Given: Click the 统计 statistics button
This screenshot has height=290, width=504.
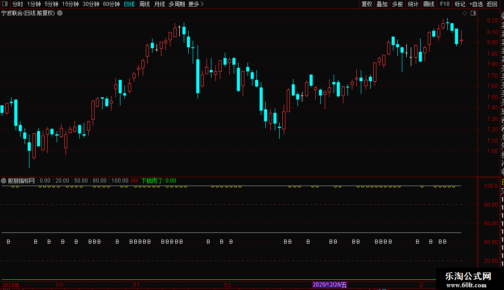Looking at the screenshot, I should [413, 4].
